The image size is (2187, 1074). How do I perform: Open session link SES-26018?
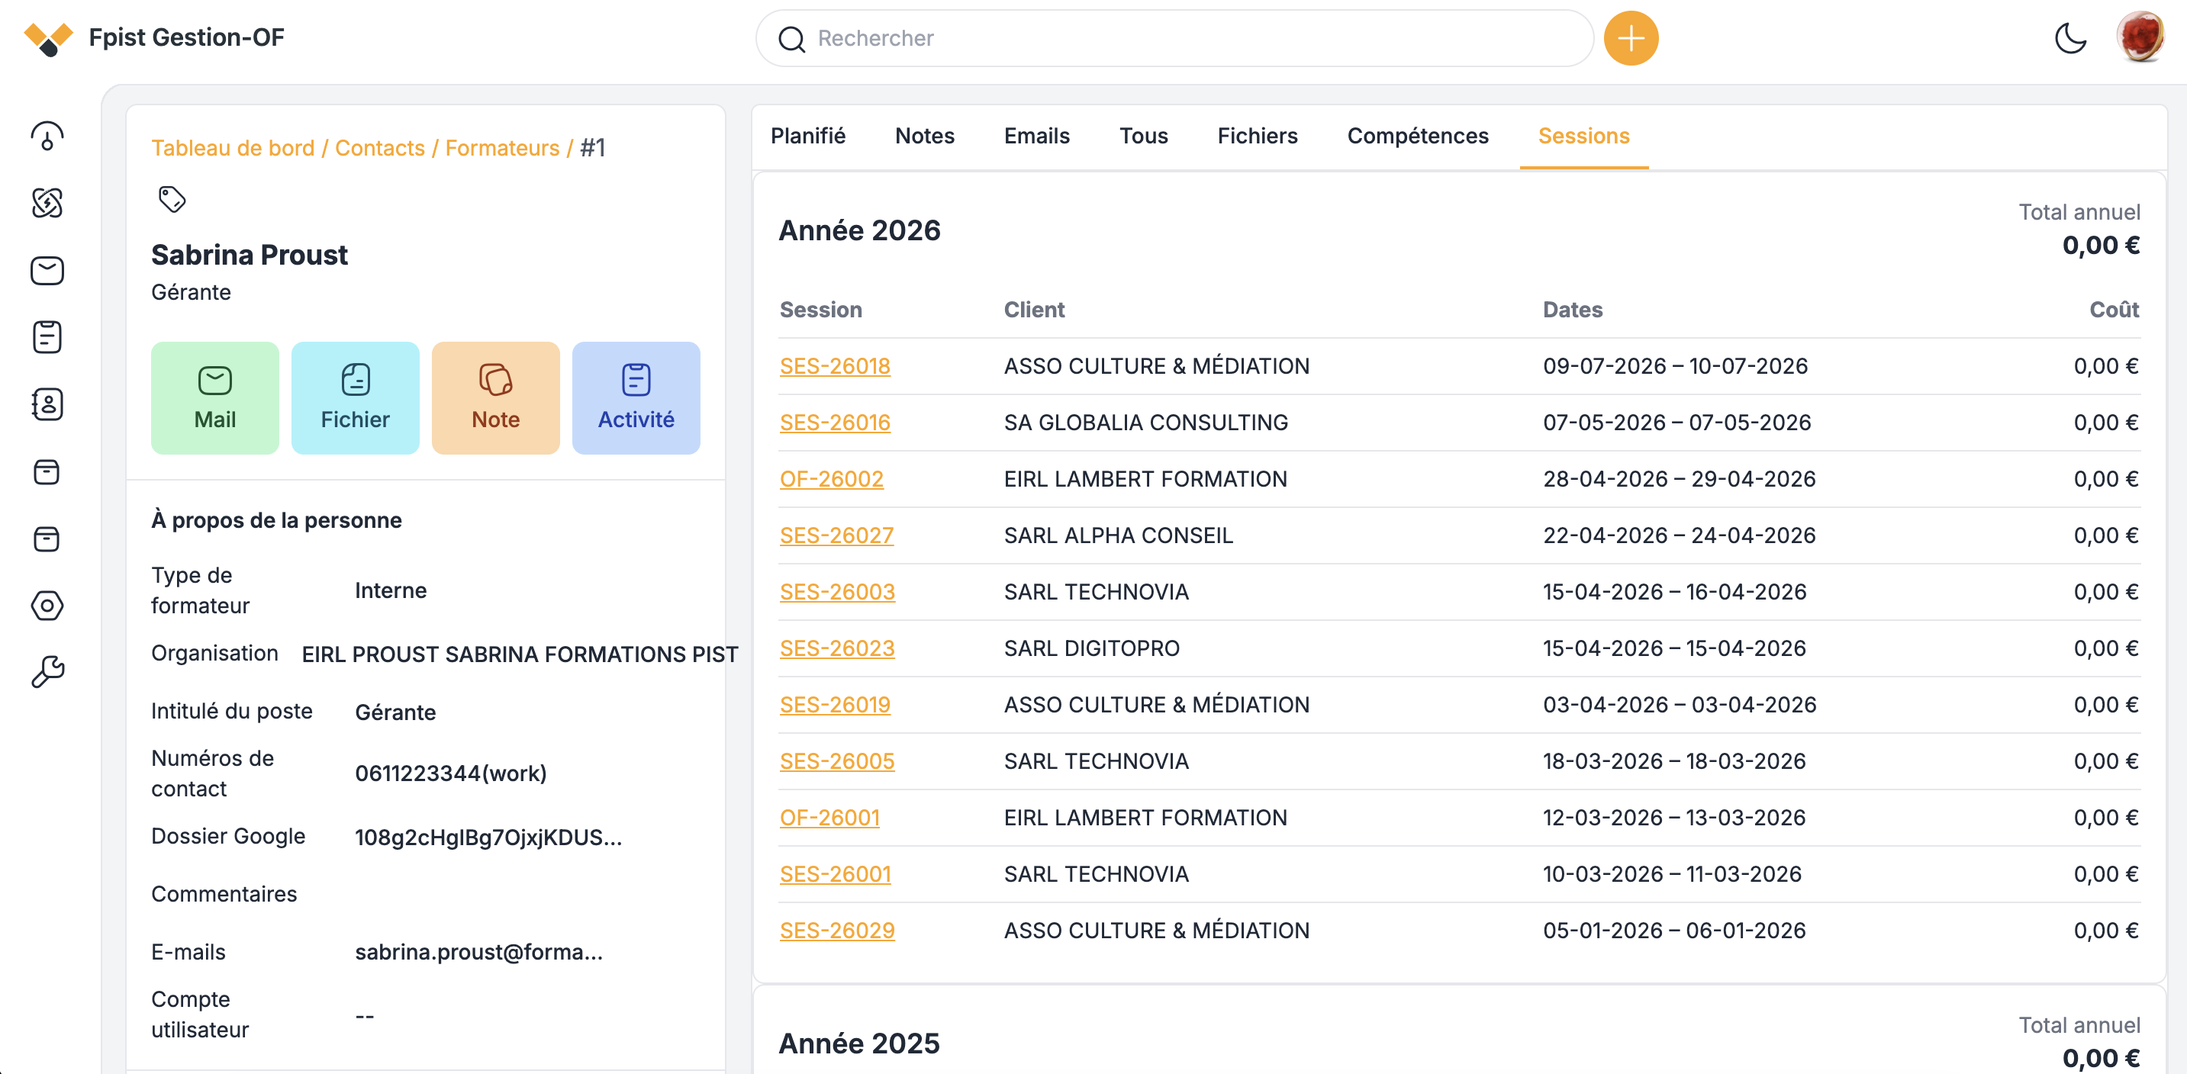(835, 365)
